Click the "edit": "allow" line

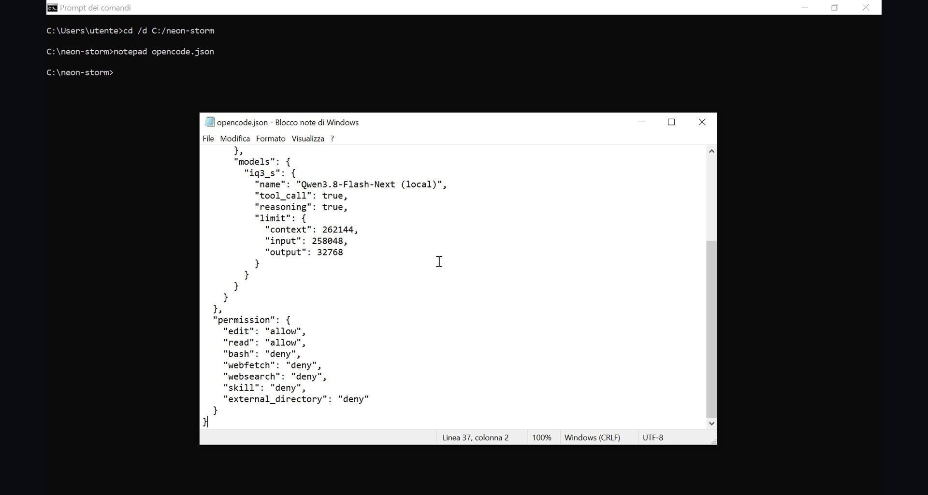[264, 331]
